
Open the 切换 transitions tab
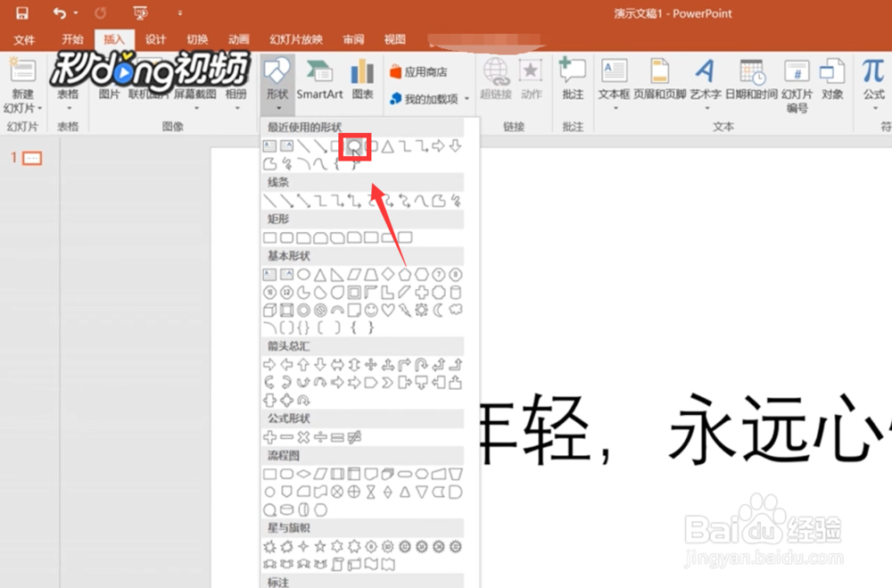pos(197,39)
